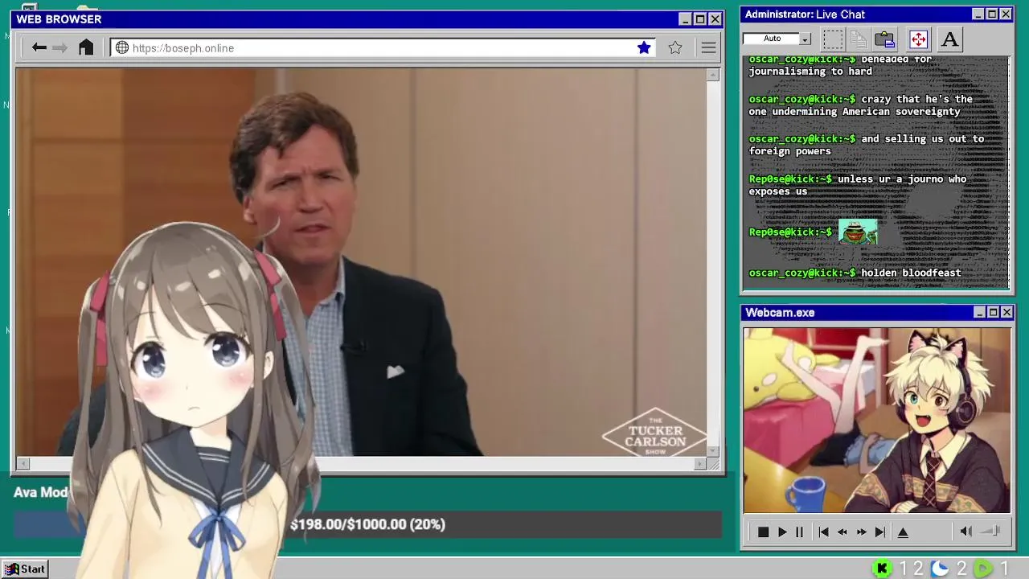
Task: Click 'and selling us out to' chat message
Action: coord(867,145)
